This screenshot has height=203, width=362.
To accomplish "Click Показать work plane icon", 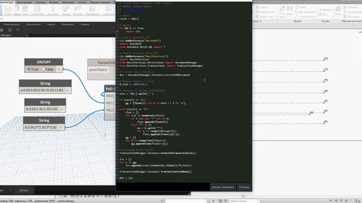I will point(351,7).
